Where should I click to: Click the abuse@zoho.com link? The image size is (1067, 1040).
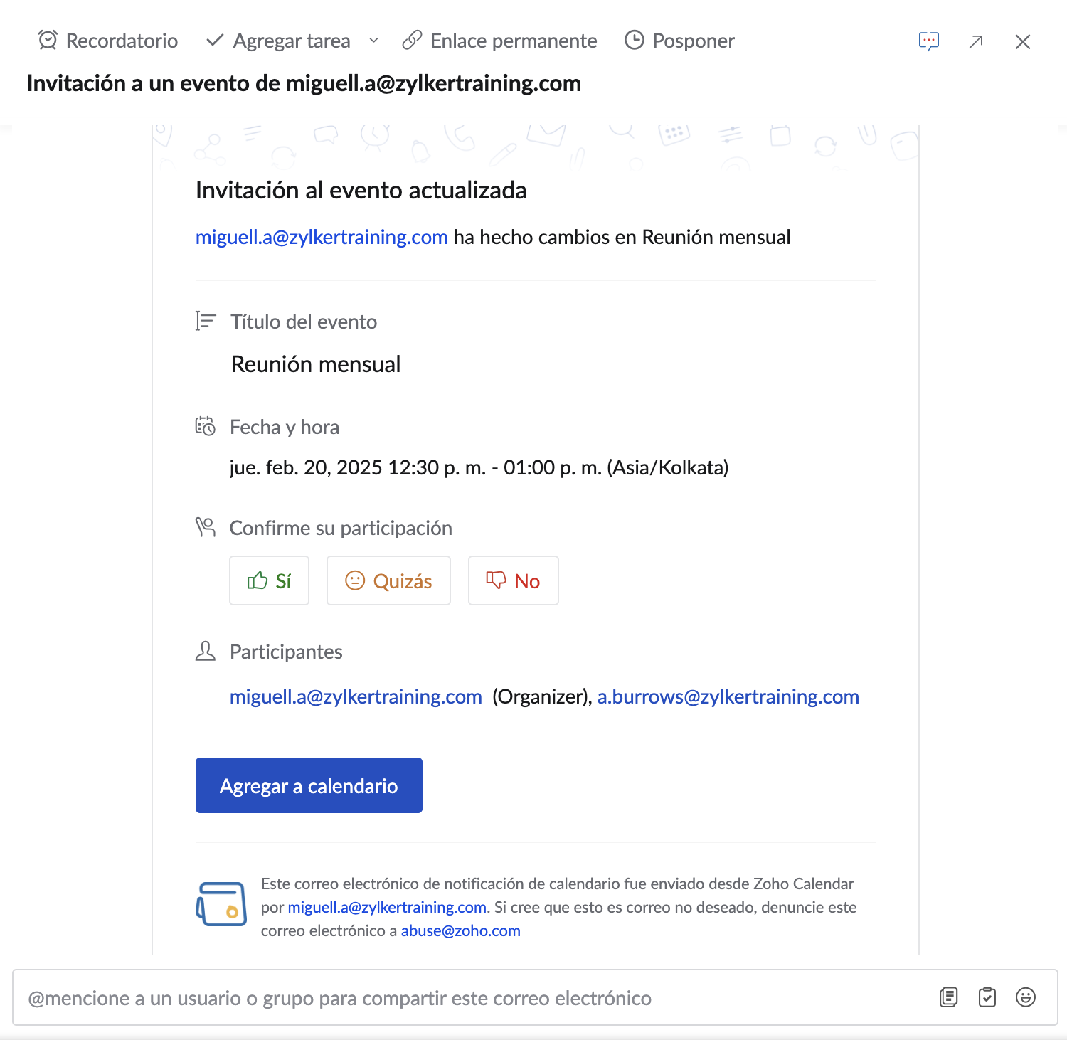pos(461,930)
